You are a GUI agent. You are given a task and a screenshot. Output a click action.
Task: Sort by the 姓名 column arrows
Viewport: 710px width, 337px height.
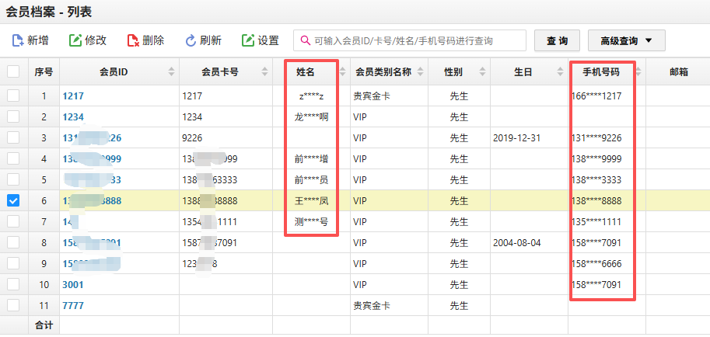(x=343, y=72)
